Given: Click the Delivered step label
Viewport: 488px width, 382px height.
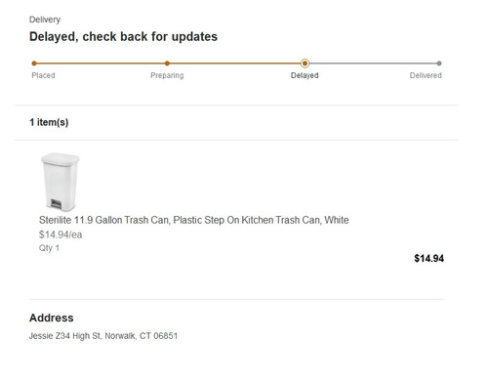Looking at the screenshot, I should (x=426, y=75).
